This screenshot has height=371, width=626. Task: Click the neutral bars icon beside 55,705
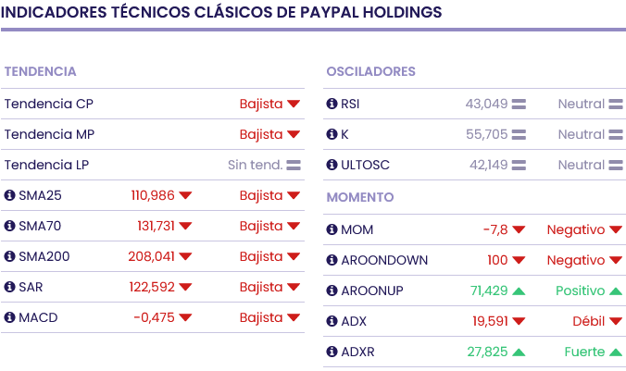pos(519,134)
